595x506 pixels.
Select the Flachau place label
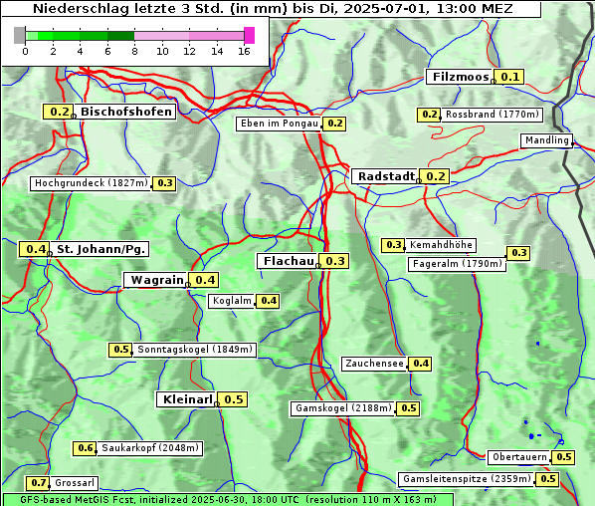point(288,261)
